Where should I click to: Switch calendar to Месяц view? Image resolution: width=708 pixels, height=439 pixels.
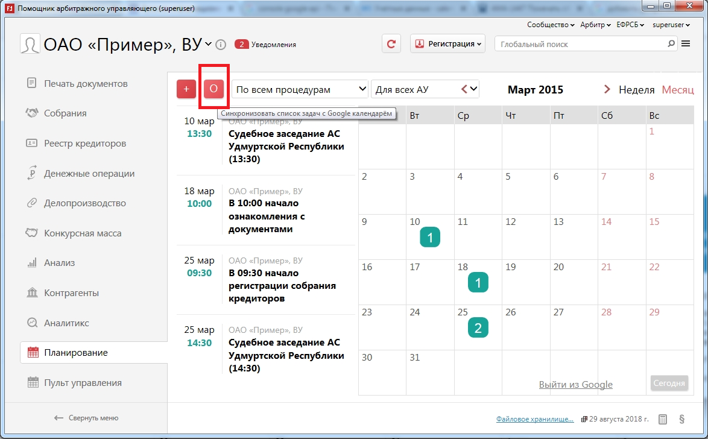tap(678, 90)
